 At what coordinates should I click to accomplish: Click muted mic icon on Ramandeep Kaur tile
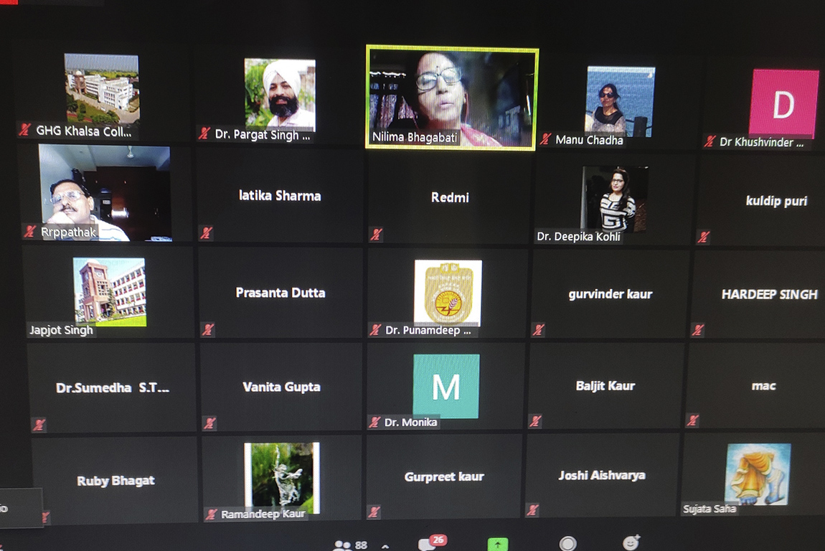[211, 514]
